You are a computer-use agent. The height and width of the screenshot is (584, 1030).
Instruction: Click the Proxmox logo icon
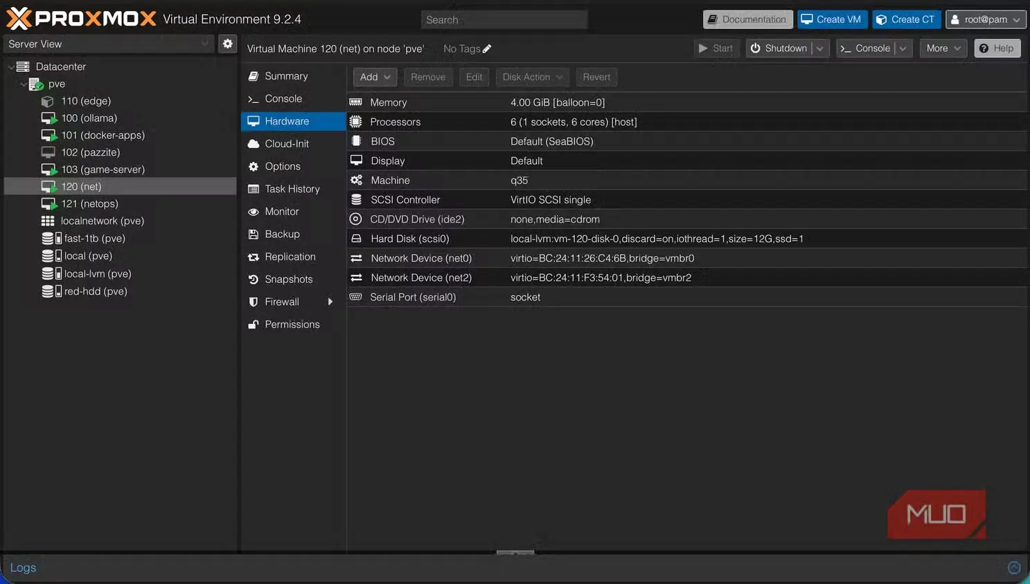point(19,19)
